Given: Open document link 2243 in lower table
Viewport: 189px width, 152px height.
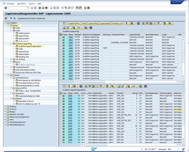Looking at the screenshot, I should 70,120.
